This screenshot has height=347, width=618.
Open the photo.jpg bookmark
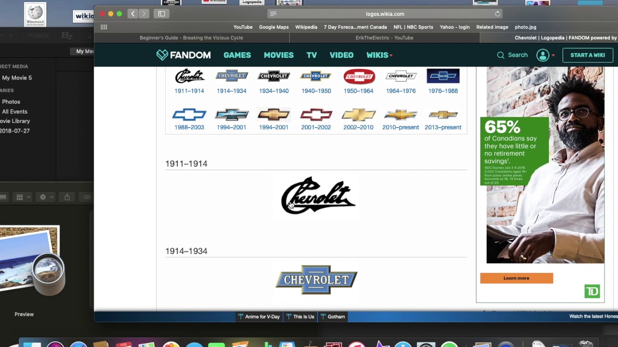(525, 27)
